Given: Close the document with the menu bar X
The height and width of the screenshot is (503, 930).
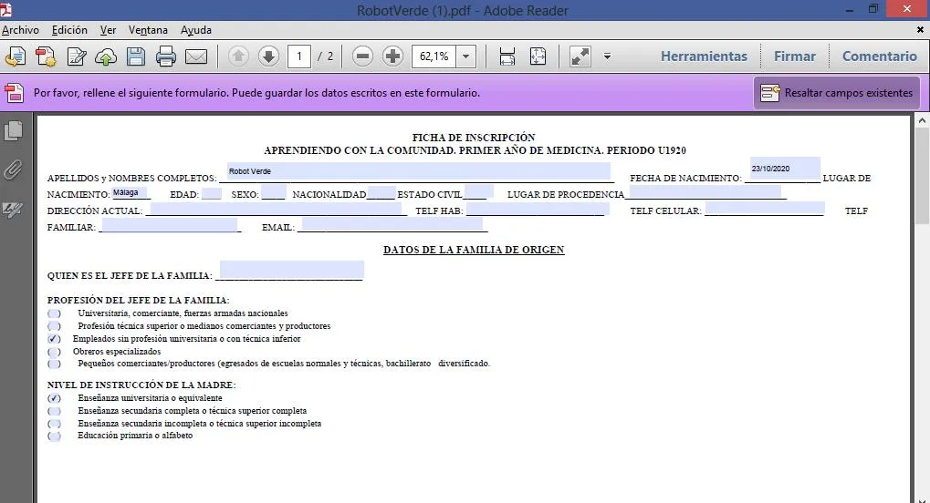Looking at the screenshot, I should [x=920, y=30].
